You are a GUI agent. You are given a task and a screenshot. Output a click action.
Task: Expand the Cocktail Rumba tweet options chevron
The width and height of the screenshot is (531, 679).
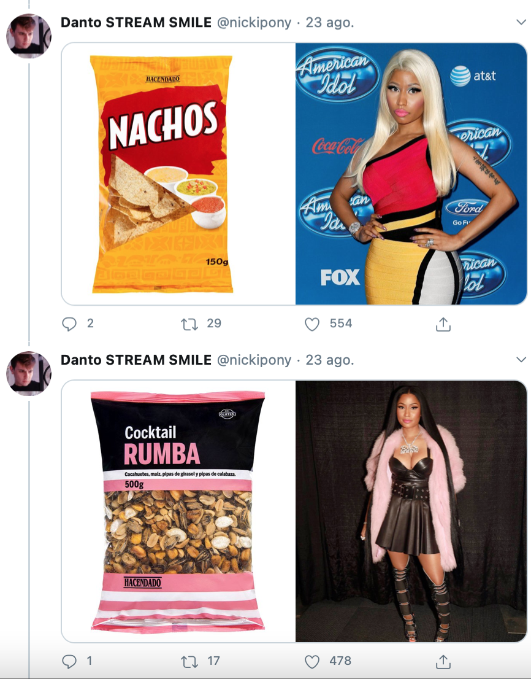point(521,360)
